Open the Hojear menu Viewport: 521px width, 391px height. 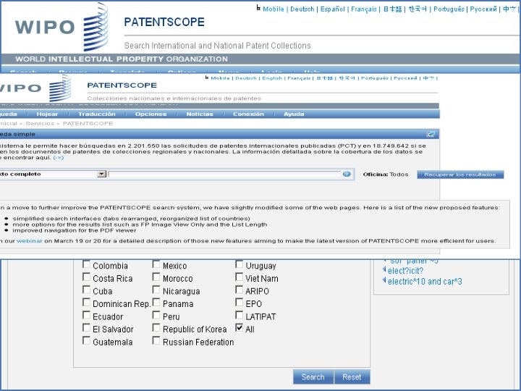(x=47, y=114)
